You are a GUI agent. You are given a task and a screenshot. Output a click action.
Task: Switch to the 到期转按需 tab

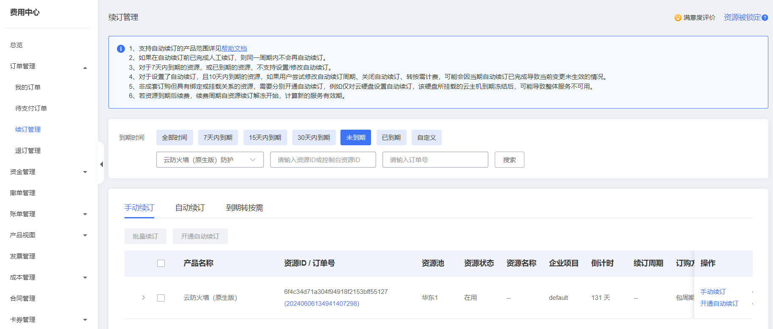(x=244, y=208)
